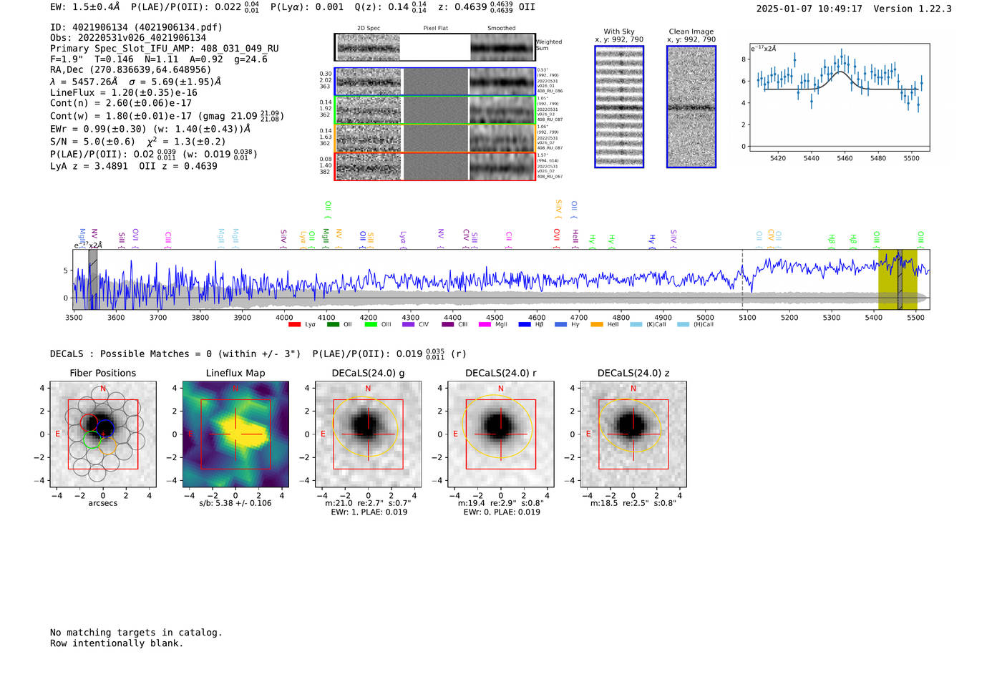
Task: Click the RA,Dec coordinates text
Action: 131,69
